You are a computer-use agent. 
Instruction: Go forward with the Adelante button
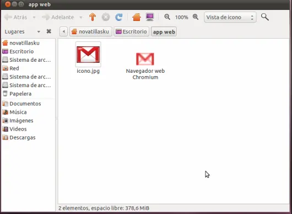(x=58, y=17)
